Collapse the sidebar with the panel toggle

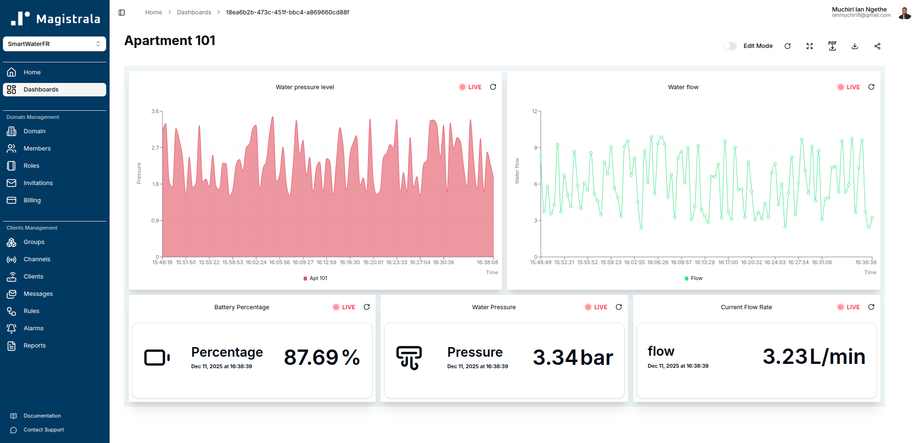pos(121,12)
